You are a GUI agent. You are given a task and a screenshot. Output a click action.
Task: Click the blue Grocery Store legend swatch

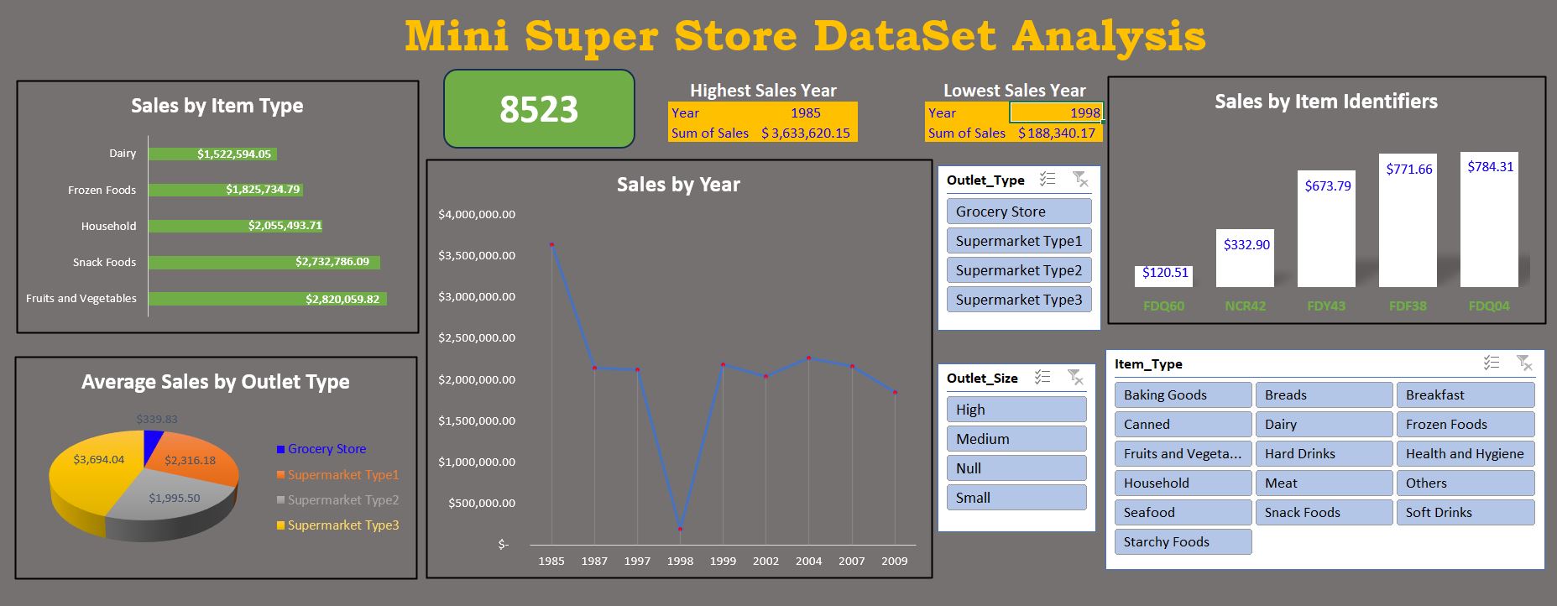point(280,450)
